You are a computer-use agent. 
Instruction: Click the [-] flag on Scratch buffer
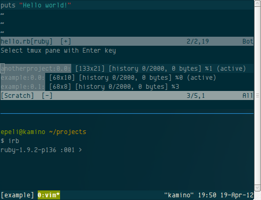coord(47,96)
